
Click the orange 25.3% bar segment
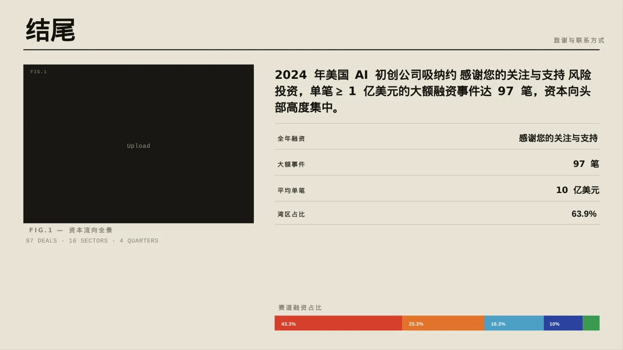click(x=443, y=323)
